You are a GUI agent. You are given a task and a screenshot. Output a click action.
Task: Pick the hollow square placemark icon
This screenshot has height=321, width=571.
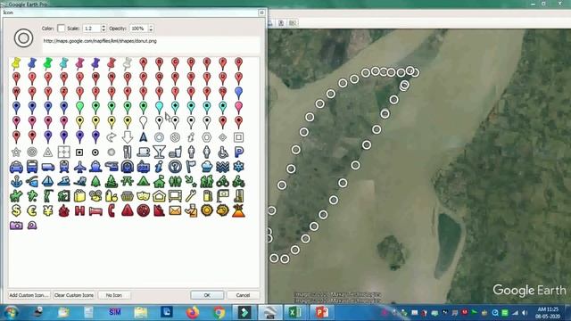[238, 137]
